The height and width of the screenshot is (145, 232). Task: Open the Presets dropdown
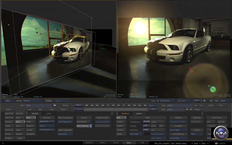(198, 109)
